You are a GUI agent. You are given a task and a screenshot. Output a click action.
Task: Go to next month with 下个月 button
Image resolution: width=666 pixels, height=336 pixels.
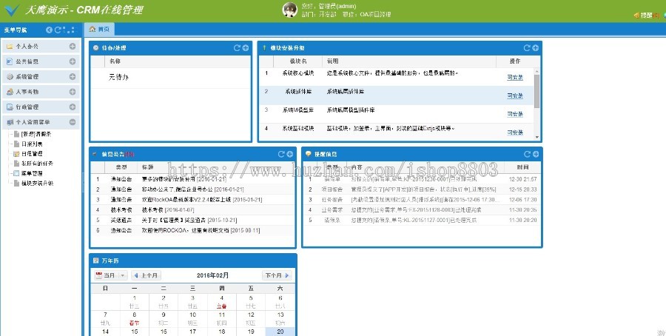[x=277, y=275]
